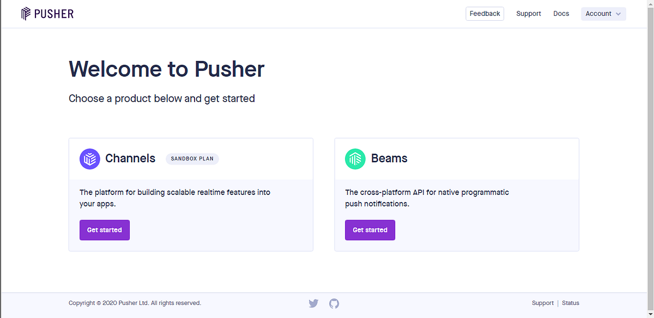Click the green Beams hexagon emblem
Screen dimensions: 654x318
click(x=355, y=158)
